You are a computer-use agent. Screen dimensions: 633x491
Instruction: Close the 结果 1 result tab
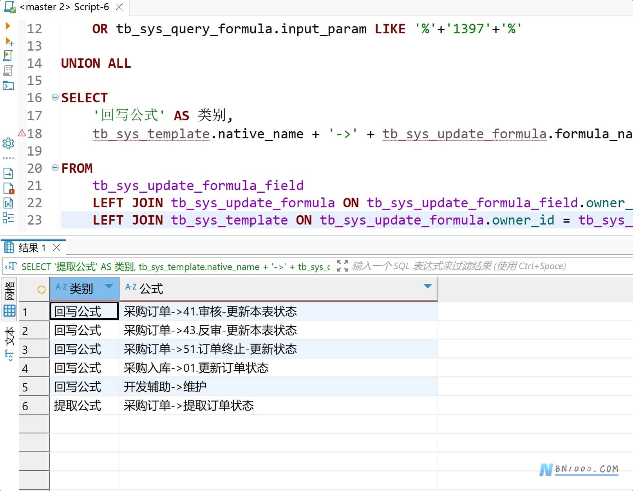[57, 248]
